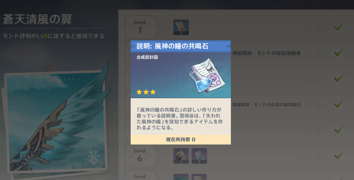Click the green checkmark on the Level 6 row
Image resolution: width=354 pixels, height=180 pixels.
click(338, 155)
